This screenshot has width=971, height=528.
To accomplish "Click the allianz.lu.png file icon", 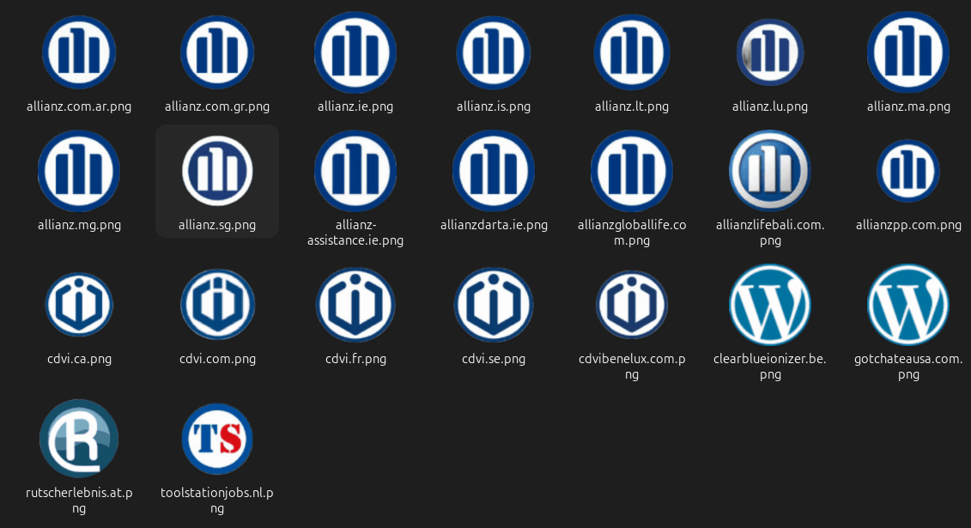I will click(770, 52).
